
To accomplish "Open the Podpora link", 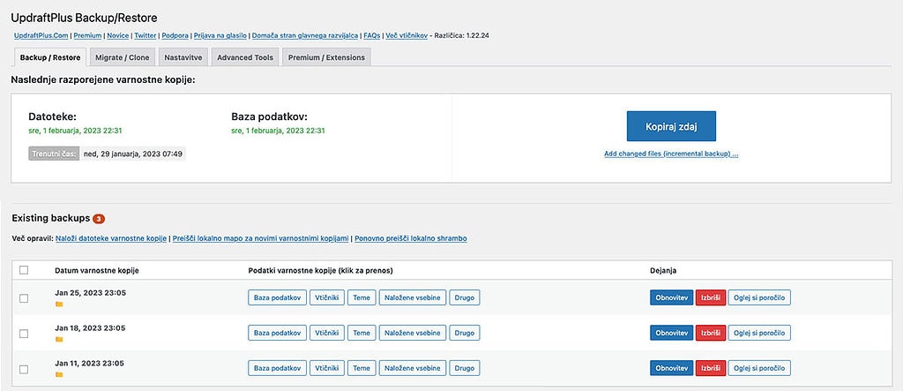I will (175, 36).
